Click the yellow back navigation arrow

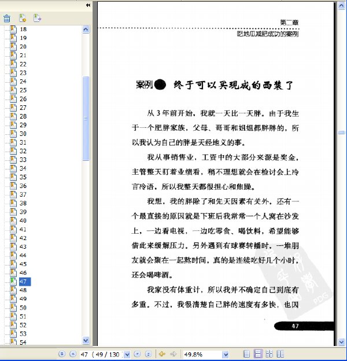(163, 354)
